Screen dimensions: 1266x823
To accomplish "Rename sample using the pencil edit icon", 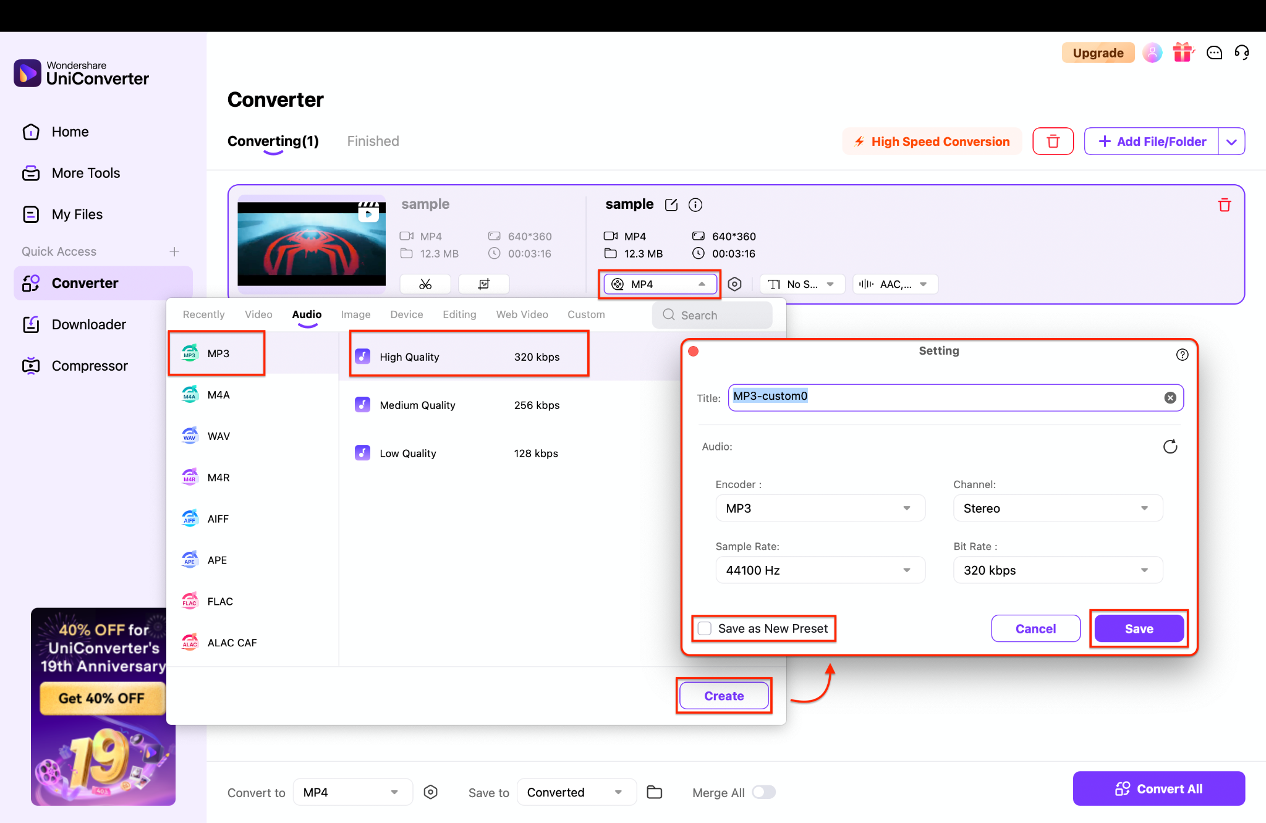I will click(x=671, y=205).
